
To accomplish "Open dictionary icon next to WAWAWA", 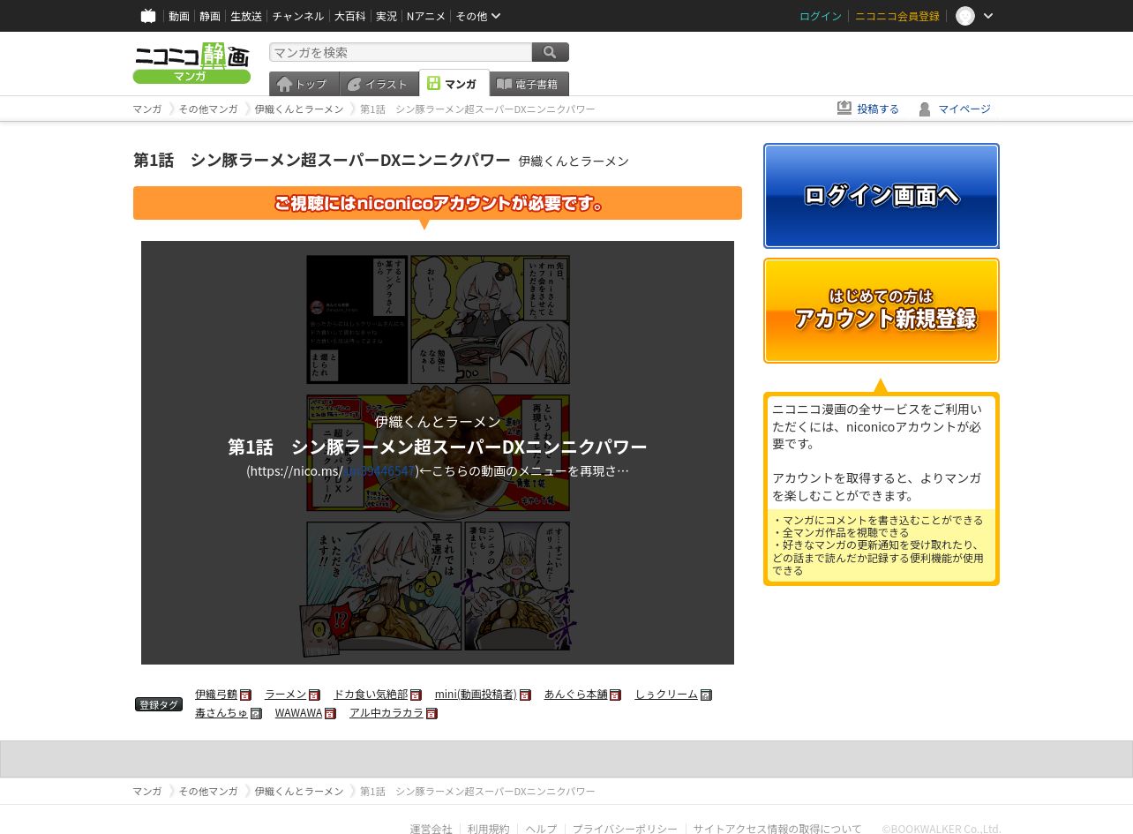I will (x=330, y=713).
